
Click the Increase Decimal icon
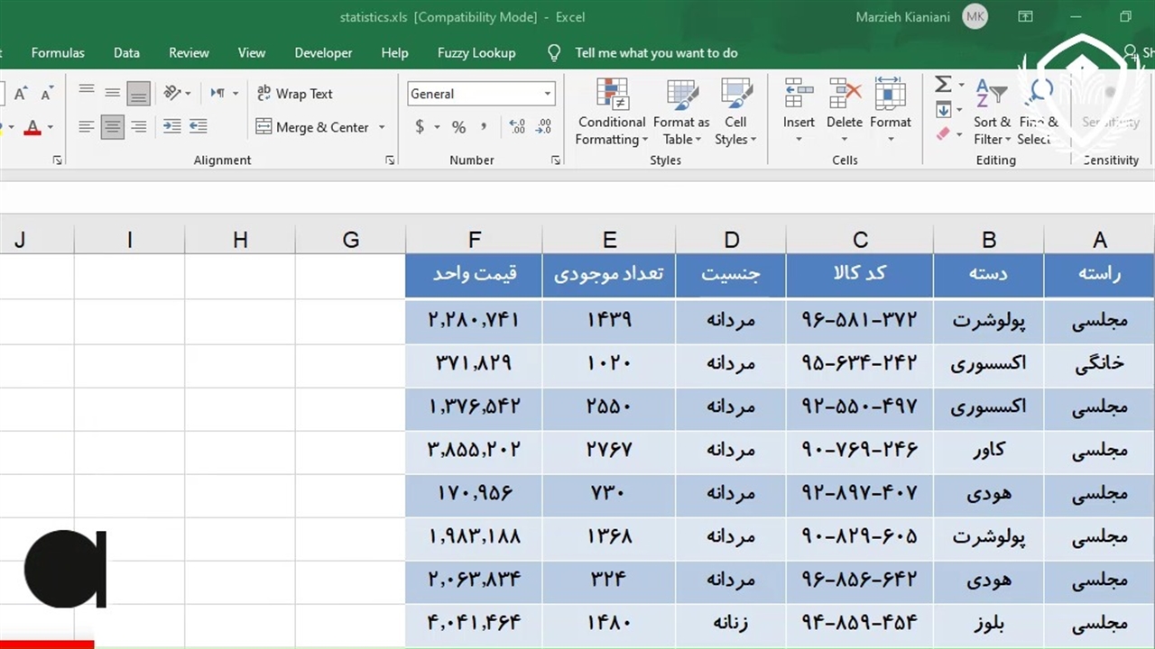pos(517,127)
